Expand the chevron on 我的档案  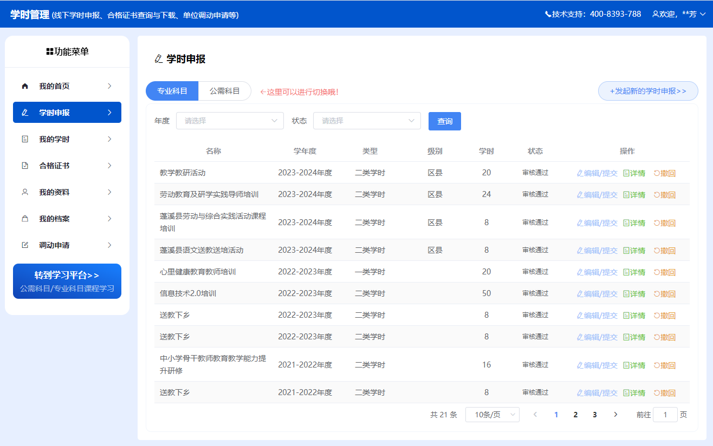click(x=109, y=219)
